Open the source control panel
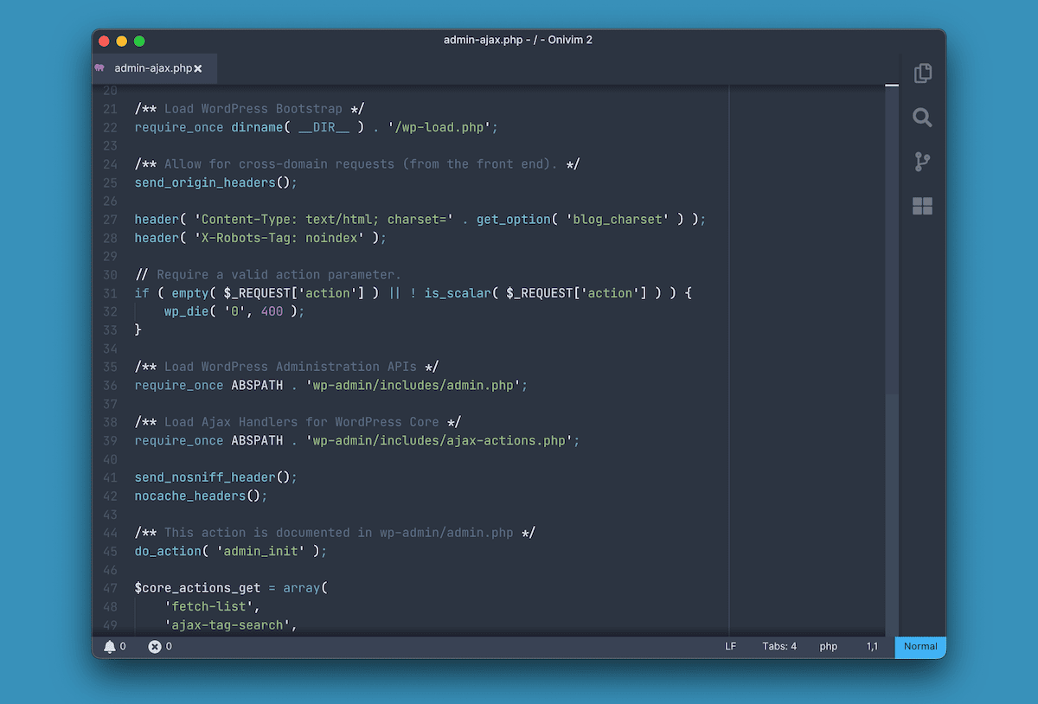 (922, 162)
